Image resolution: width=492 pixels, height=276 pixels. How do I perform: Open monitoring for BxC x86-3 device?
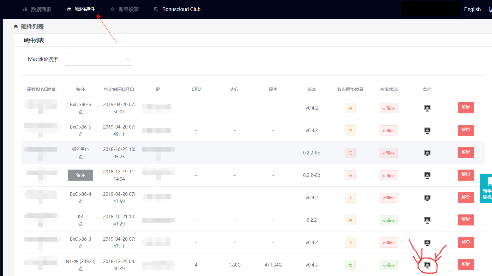427,243
